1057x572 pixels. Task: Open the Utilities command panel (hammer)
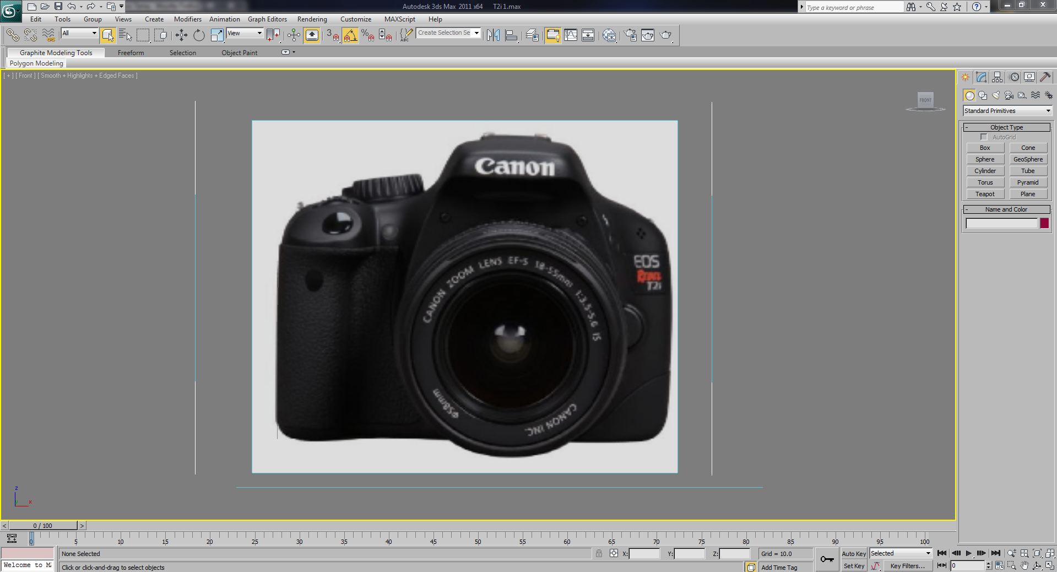pyautogui.click(x=1045, y=77)
